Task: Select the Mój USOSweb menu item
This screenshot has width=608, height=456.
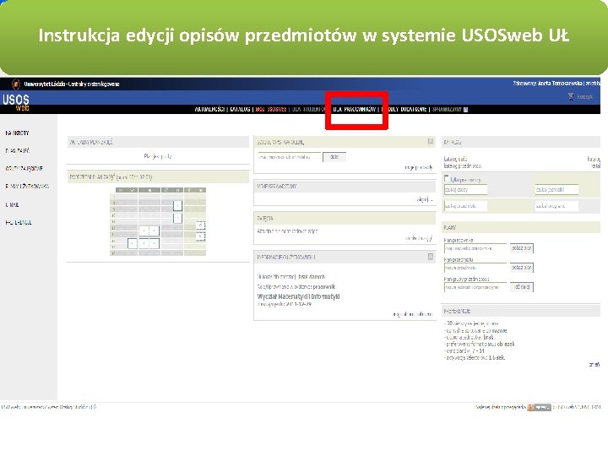Action: (271, 109)
